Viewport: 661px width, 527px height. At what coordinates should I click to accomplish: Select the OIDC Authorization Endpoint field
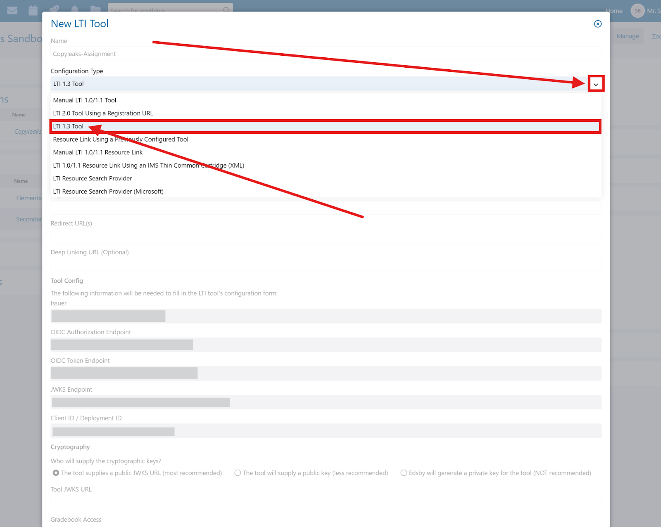coord(326,345)
